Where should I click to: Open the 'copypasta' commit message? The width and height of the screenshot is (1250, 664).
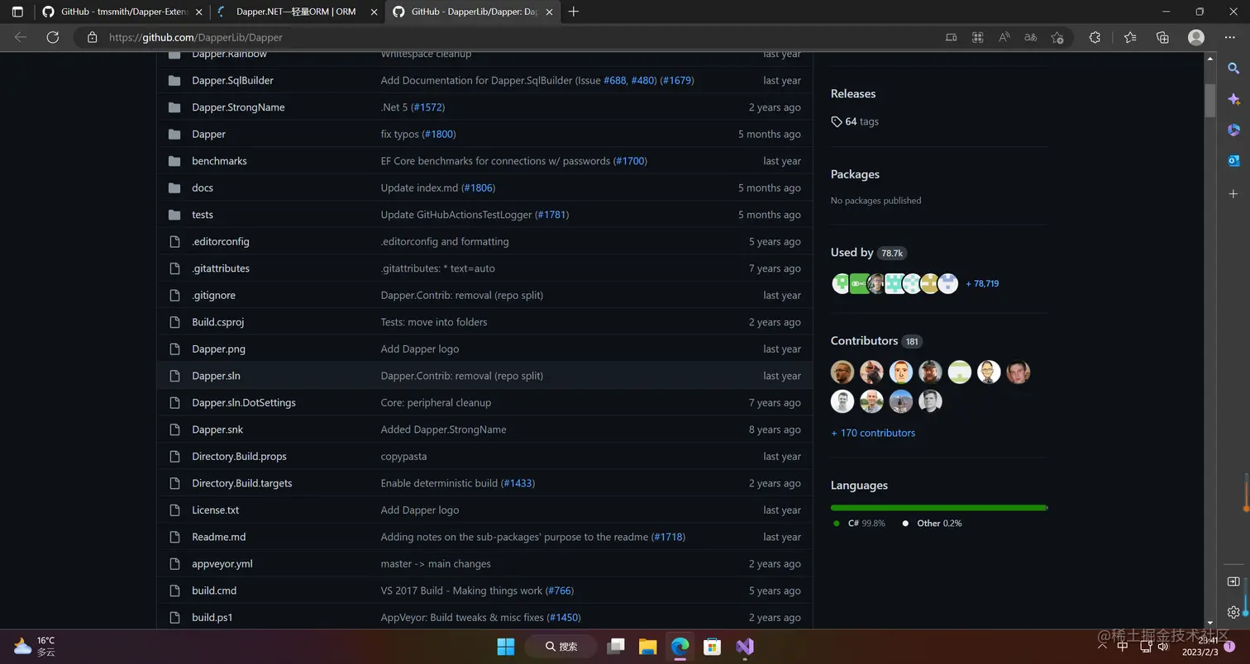pos(403,456)
